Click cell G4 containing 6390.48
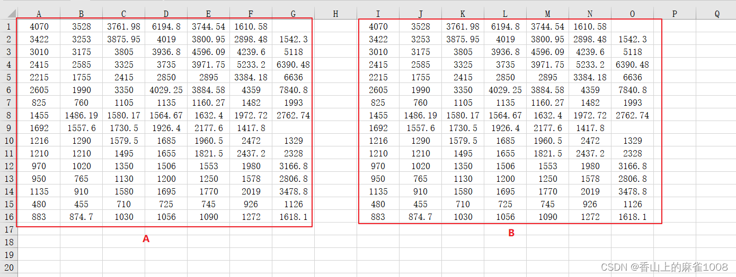This screenshot has width=736, height=277. coord(294,64)
